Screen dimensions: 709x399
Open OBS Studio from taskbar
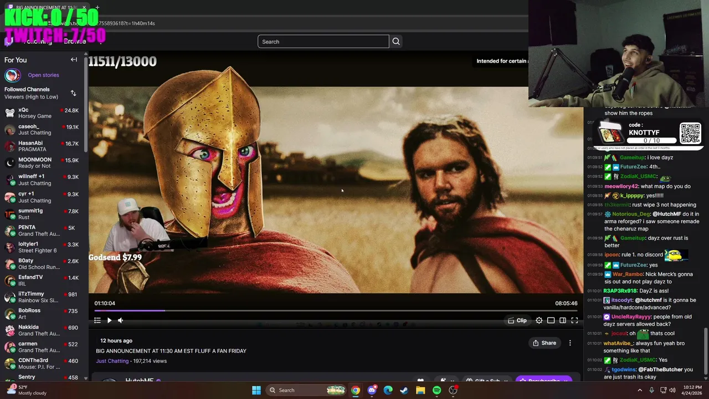click(453, 390)
